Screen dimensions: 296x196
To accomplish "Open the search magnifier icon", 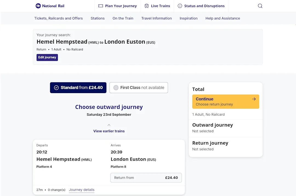I will coord(260,5).
